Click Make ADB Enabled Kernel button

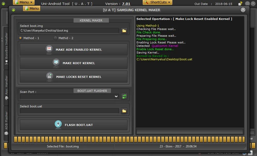[74, 49]
